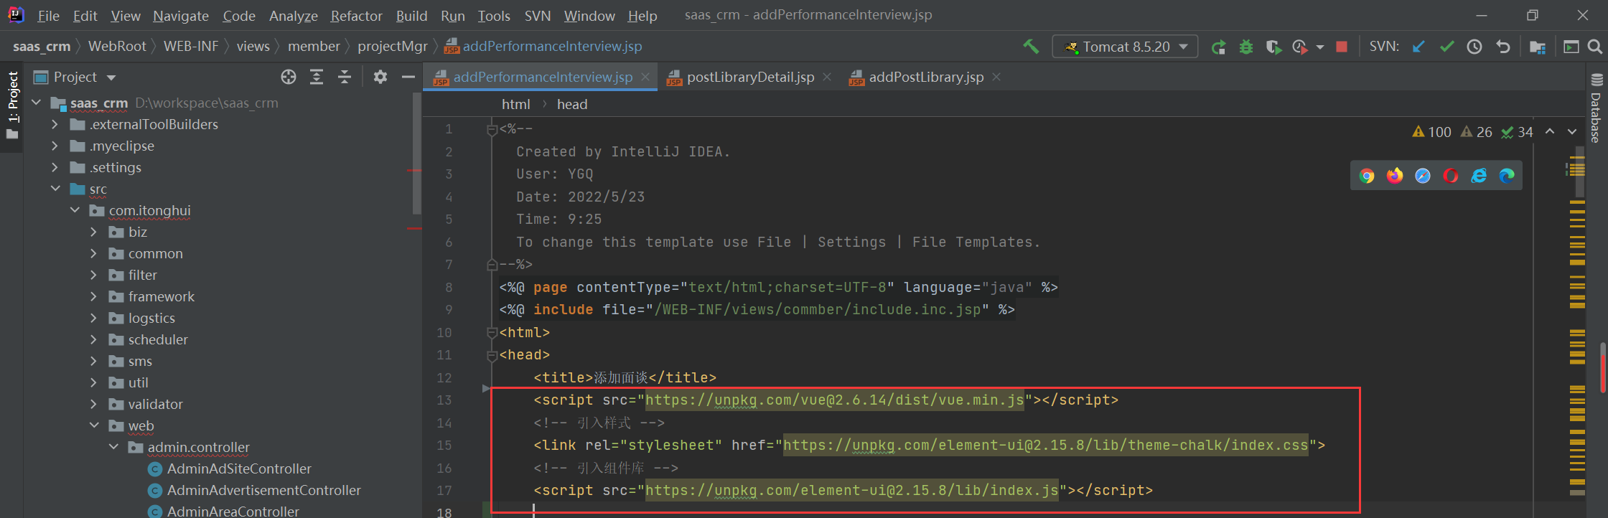Open the element-ui index.css URL link
Viewport: 1608px width, 518px height.
[x=1046, y=446]
